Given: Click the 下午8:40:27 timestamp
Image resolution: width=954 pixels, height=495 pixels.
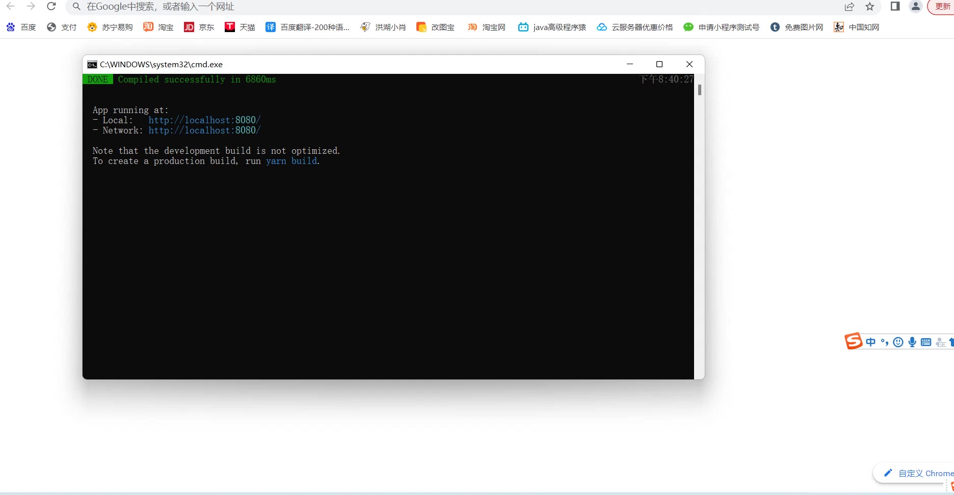Looking at the screenshot, I should pos(667,79).
